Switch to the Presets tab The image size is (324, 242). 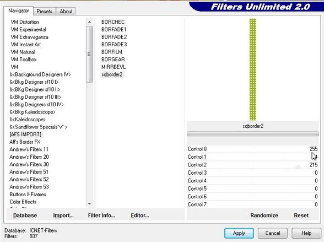point(44,12)
